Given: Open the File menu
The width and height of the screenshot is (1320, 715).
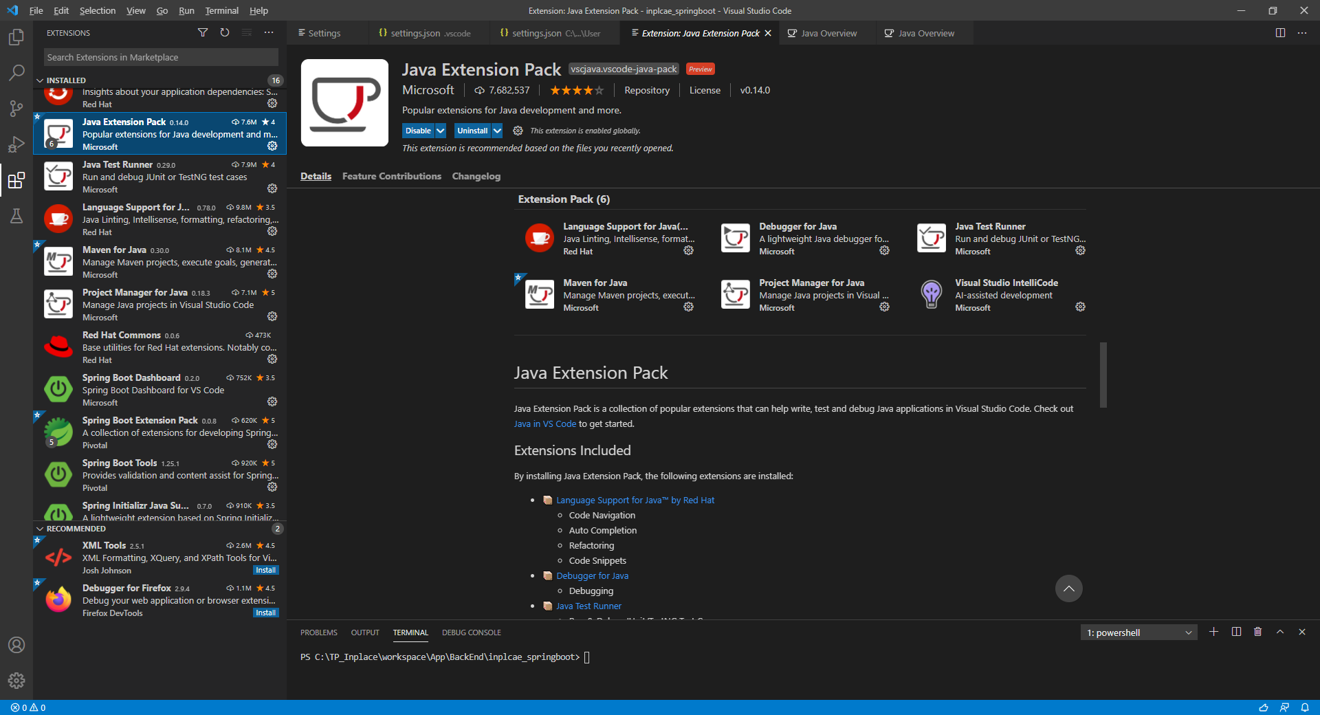Looking at the screenshot, I should pos(36,10).
